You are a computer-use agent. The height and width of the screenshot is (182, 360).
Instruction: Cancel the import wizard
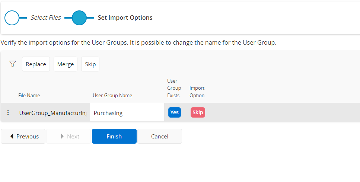159,136
